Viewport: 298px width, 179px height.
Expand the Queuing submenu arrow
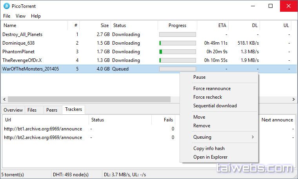253,137
